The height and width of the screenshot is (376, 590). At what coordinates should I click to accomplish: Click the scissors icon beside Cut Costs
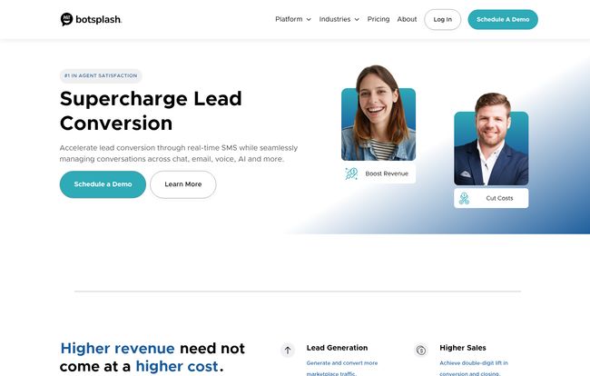[464, 198]
